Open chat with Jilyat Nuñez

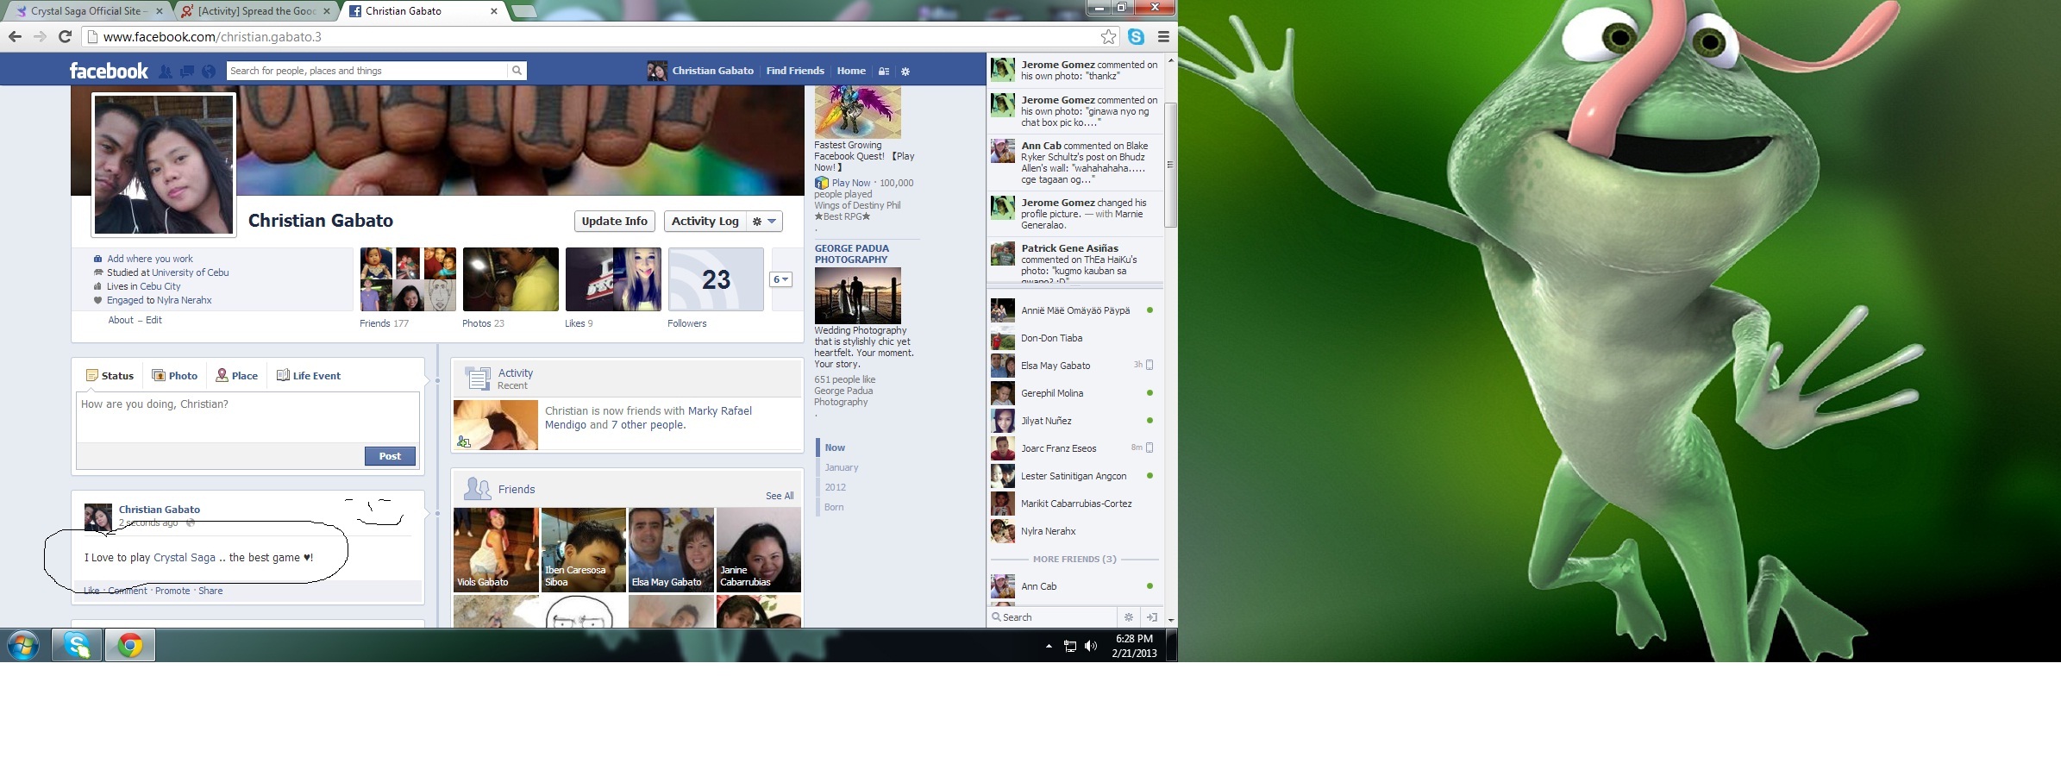click(1046, 421)
